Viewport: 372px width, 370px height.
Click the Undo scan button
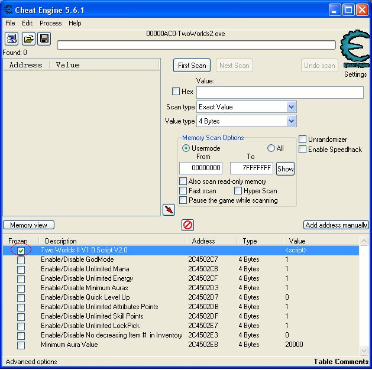[x=319, y=66]
